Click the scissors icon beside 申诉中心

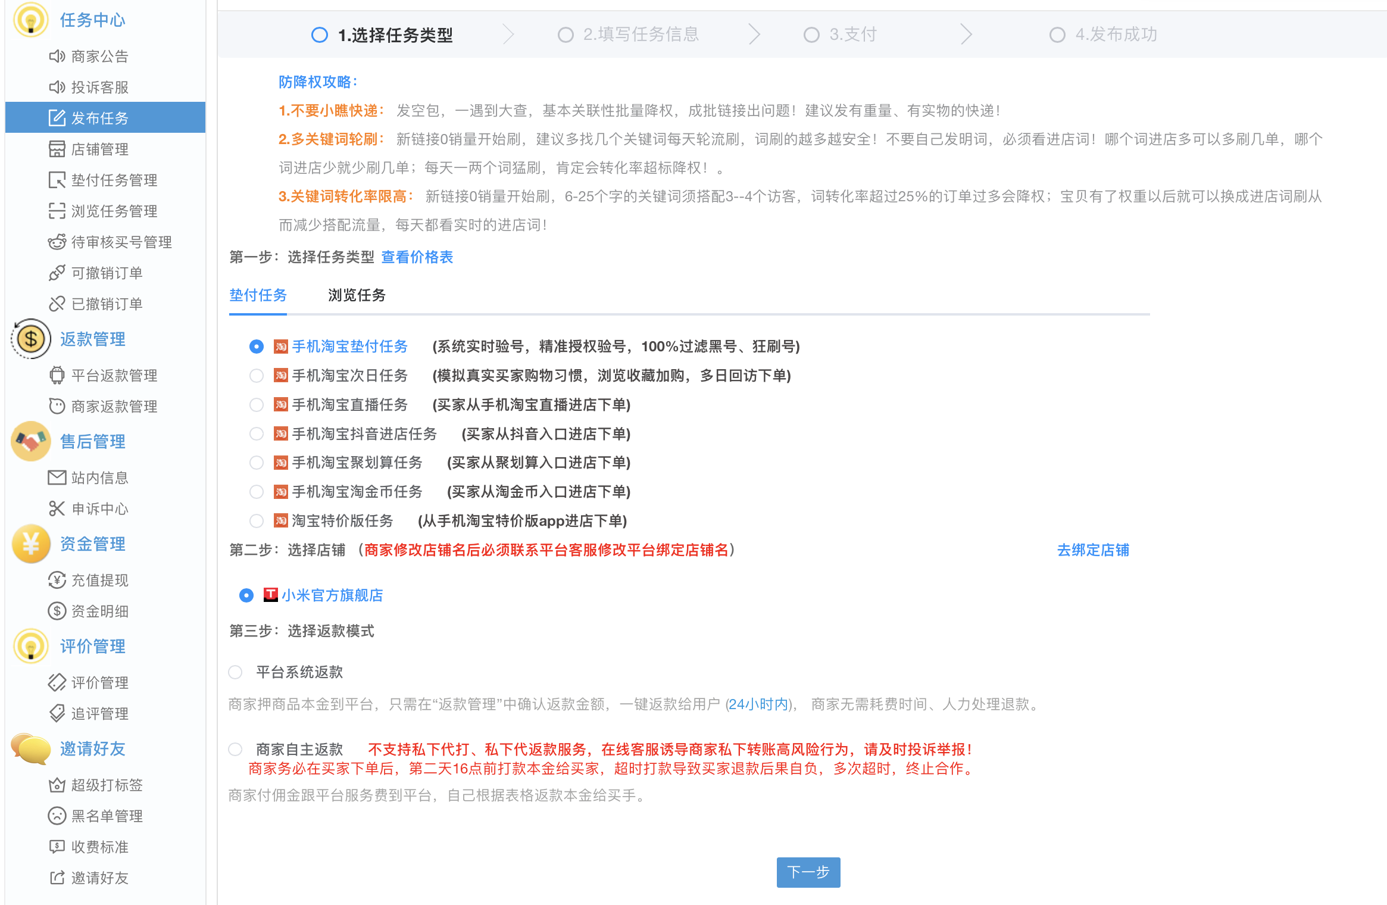coord(57,508)
